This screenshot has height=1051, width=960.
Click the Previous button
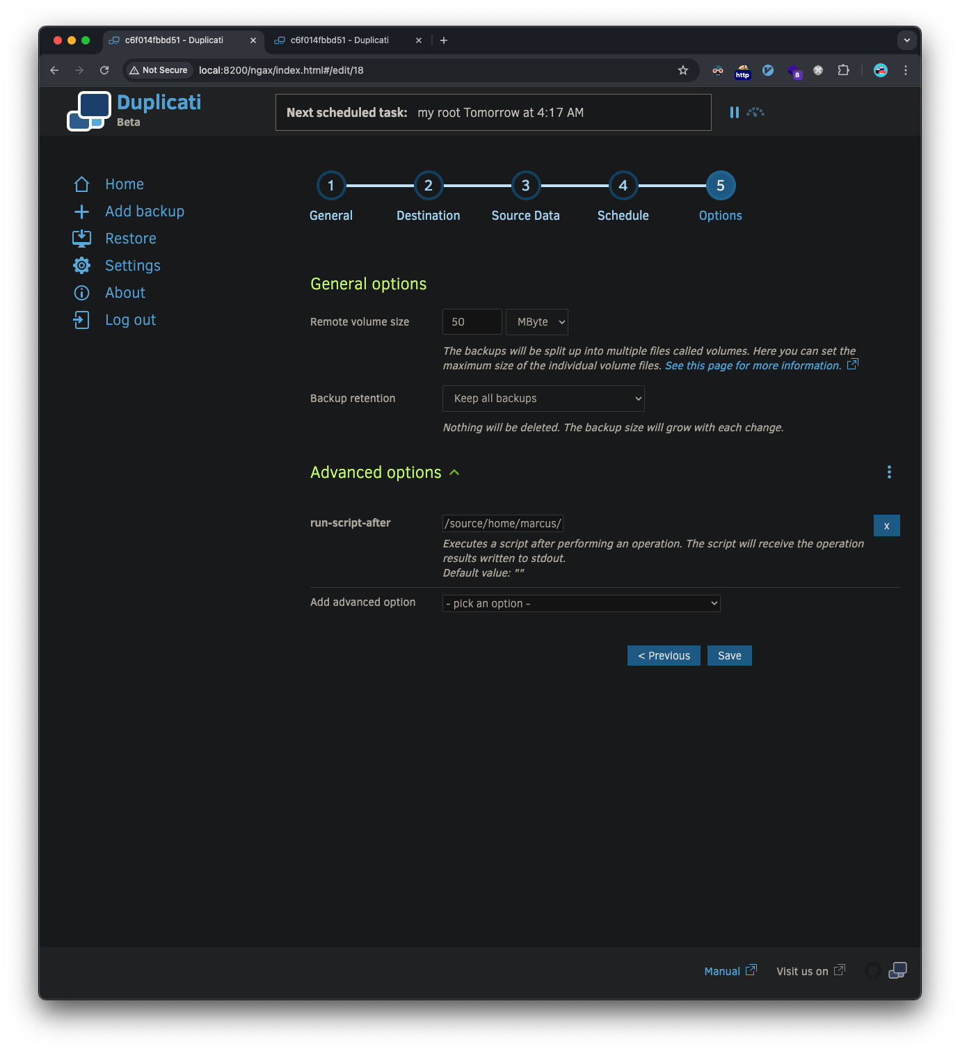pyautogui.click(x=664, y=656)
